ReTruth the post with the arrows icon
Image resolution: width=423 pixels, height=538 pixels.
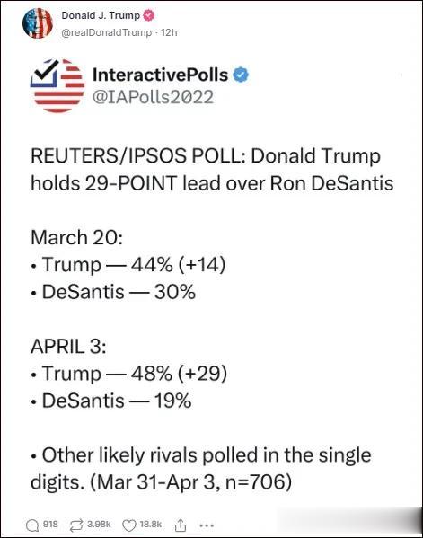coord(76,525)
